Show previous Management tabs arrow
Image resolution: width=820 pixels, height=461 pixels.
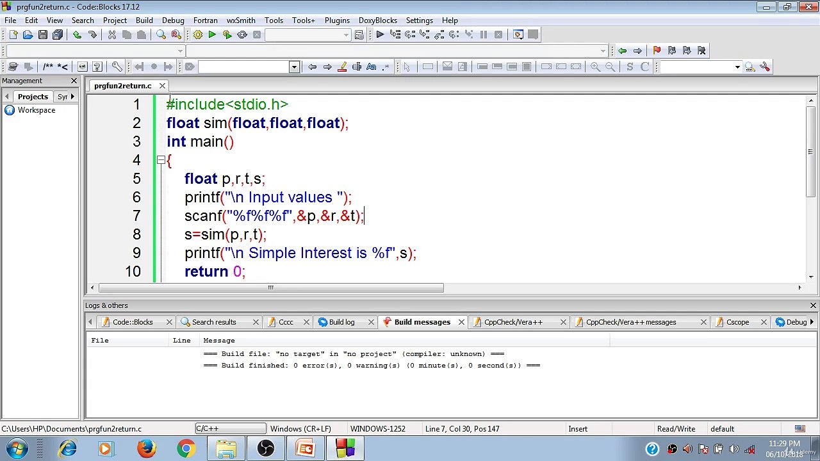click(x=6, y=96)
